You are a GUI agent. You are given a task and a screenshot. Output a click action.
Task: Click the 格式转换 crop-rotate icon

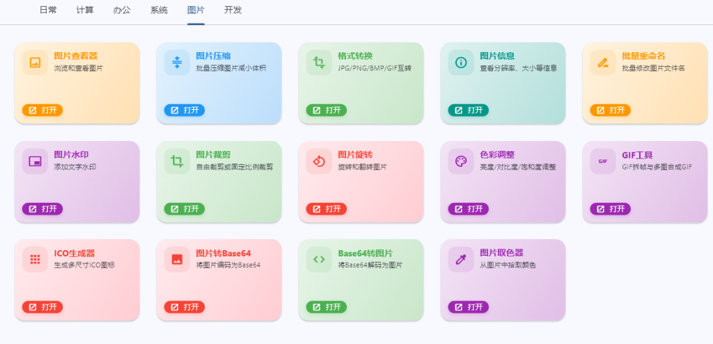pos(319,63)
